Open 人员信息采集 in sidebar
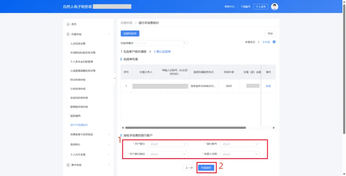346x176 pixels. [x=78, y=44]
